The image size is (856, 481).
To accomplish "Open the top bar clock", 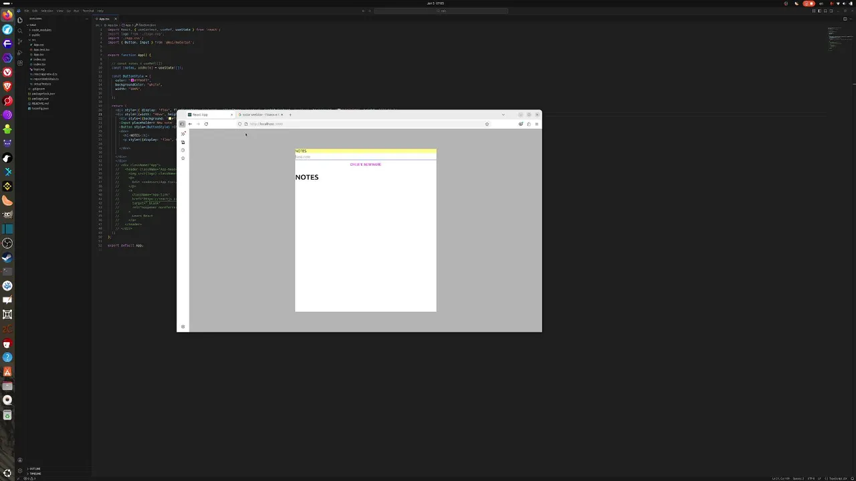I will click(435, 3).
